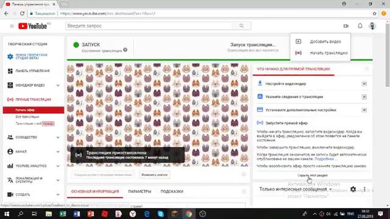Viewport: 390px width, 219px height.
Task: Go to the YouTube logo home
Action: pos(33,26)
